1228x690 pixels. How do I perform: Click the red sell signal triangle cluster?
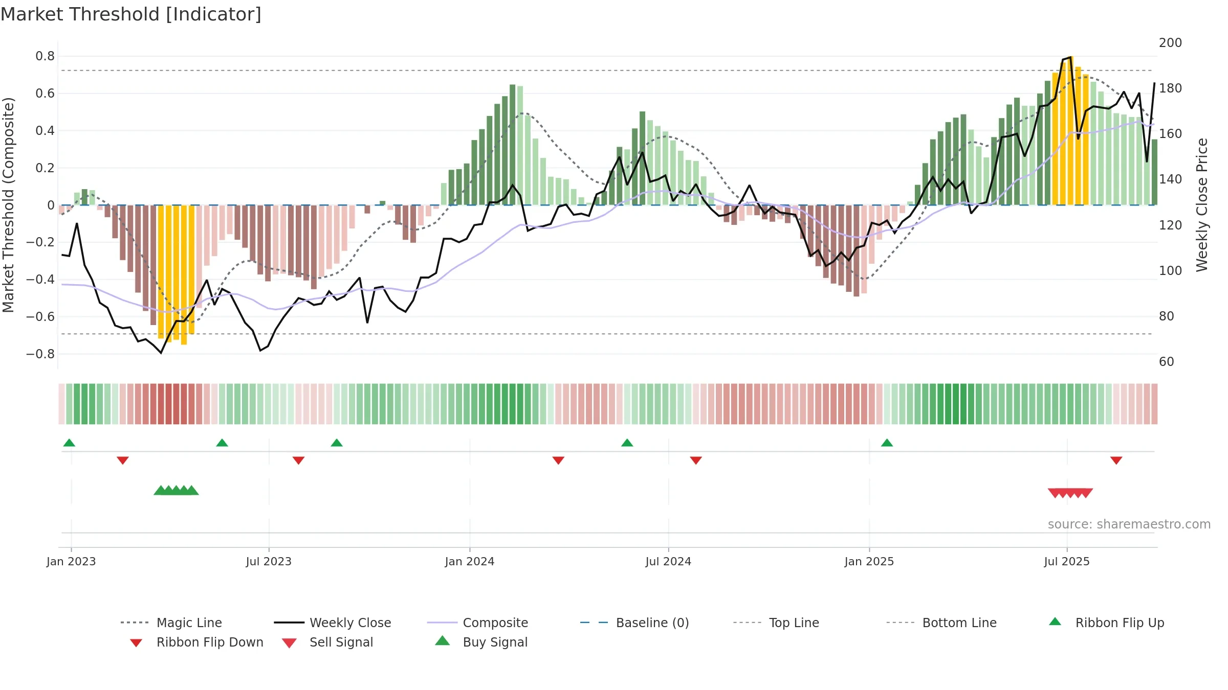pyautogui.click(x=1070, y=493)
